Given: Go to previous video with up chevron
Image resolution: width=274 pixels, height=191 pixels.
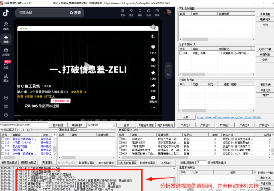Looking at the screenshot, I should point(168,66).
